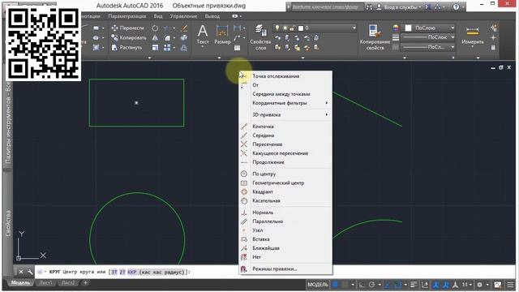Select the Текст (Text) tool

pyautogui.click(x=203, y=35)
